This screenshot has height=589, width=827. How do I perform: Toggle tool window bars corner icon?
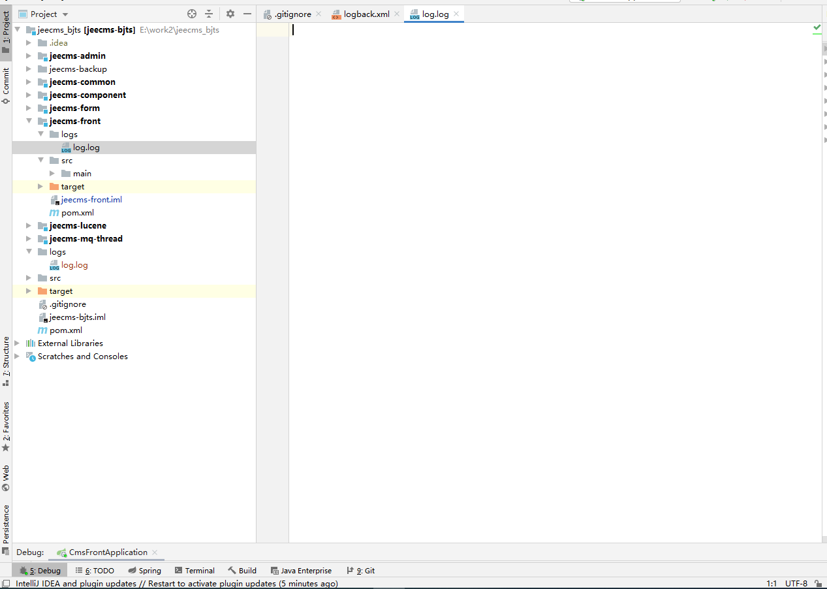click(6, 584)
